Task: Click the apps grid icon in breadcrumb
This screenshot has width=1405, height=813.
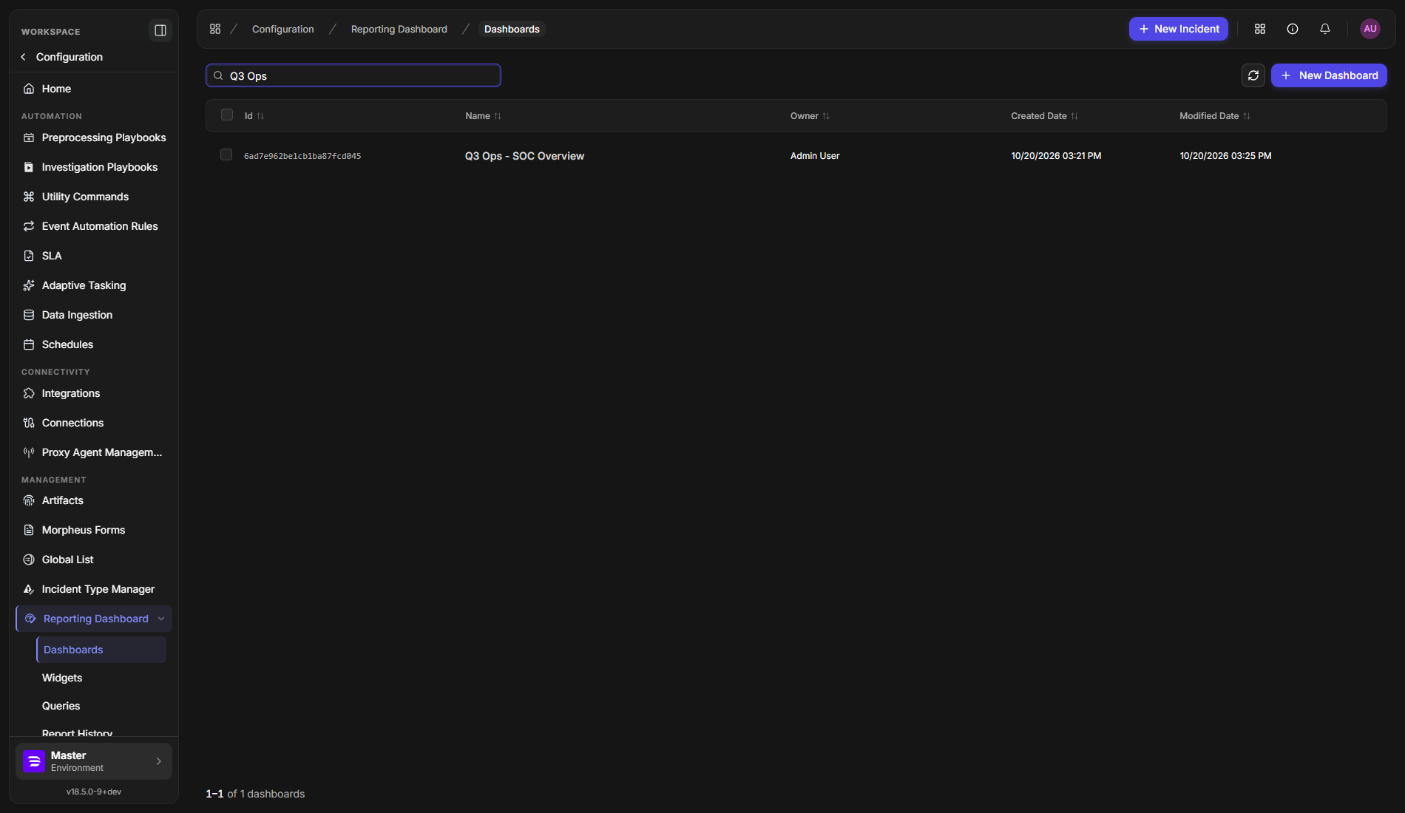Action: (x=215, y=29)
